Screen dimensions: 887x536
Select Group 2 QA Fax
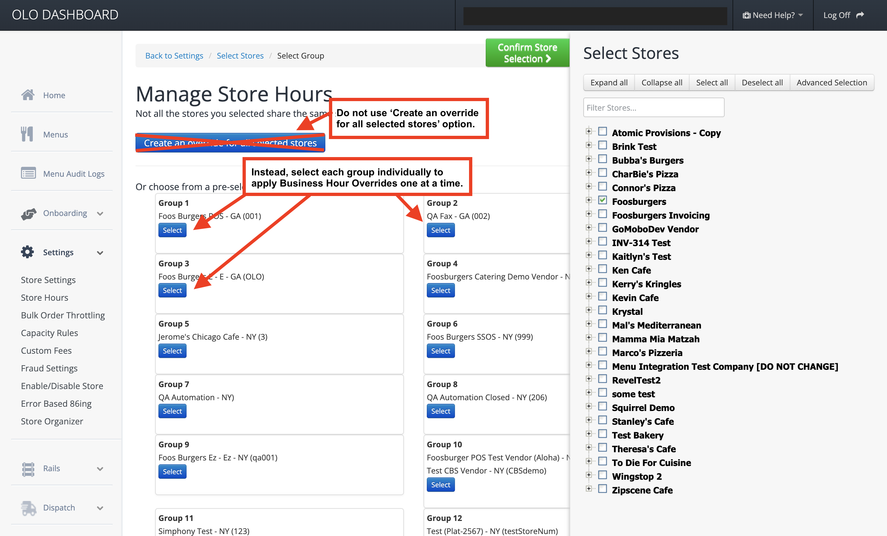point(441,230)
